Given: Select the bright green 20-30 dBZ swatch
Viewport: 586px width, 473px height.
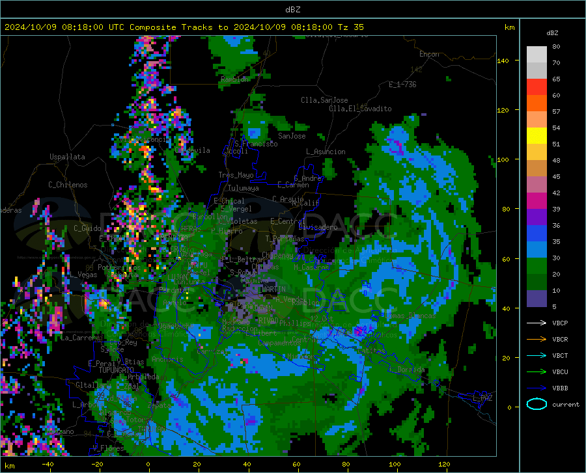Looking at the screenshot, I should tap(537, 266).
